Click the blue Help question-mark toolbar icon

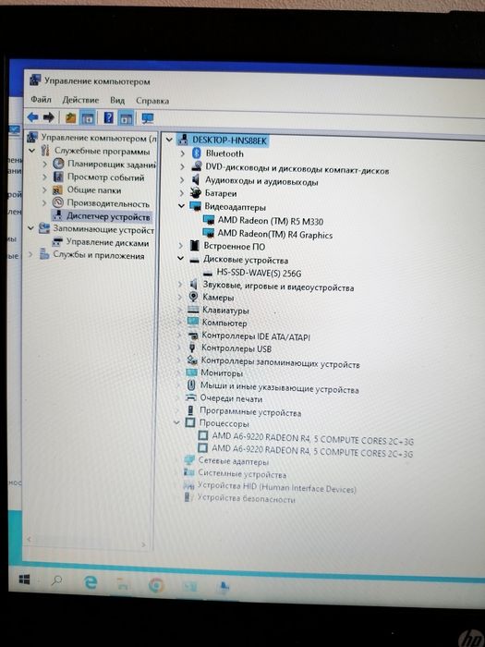pos(108,118)
